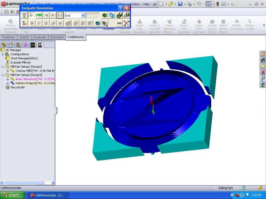Click the green stock display icon
The image size is (266, 199).
tap(104, 15)
